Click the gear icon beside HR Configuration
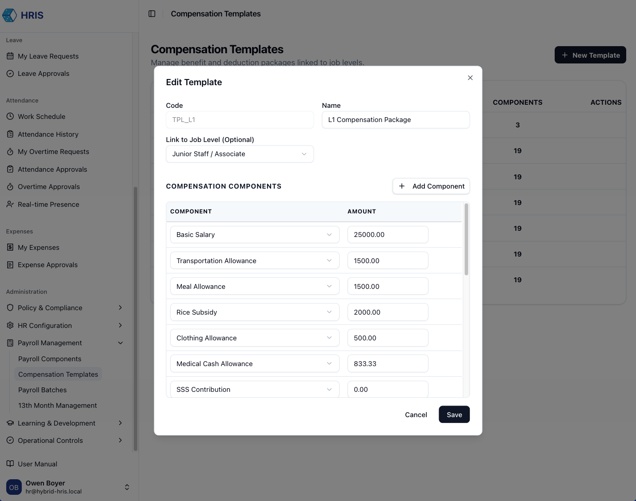The height and width of the screenshot is (501, 636). point(10,326)
